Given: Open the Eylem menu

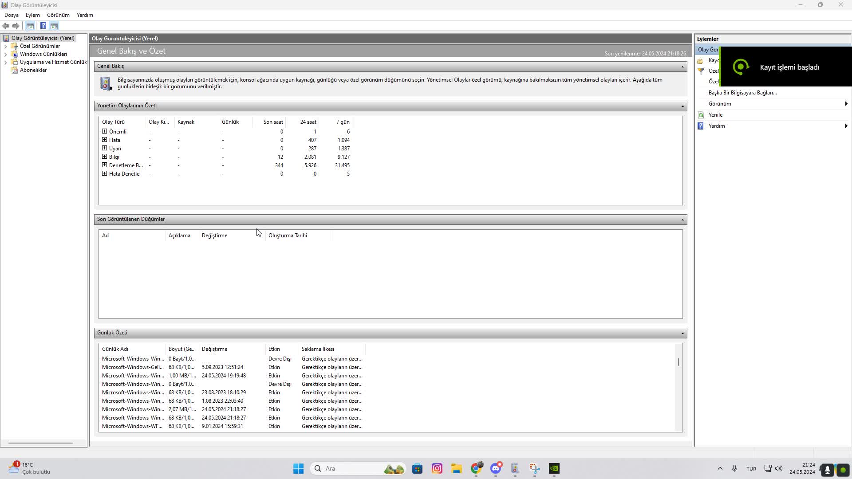Looking at the screenshot, I should [x=32, y=15].
